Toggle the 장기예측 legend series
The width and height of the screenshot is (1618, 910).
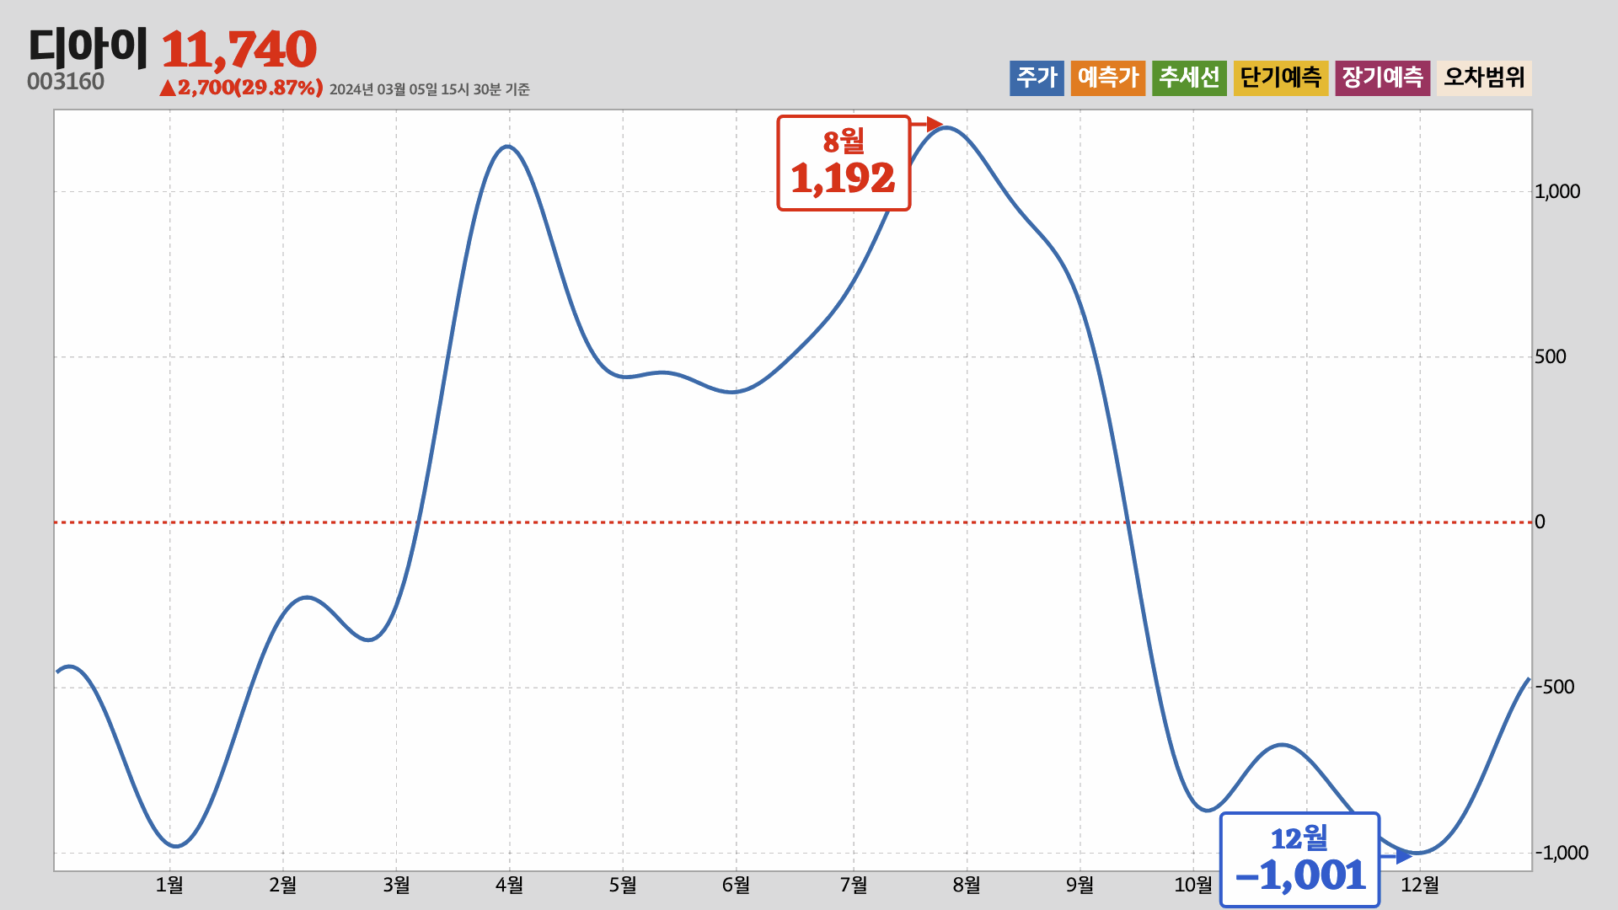[1382, 78]
